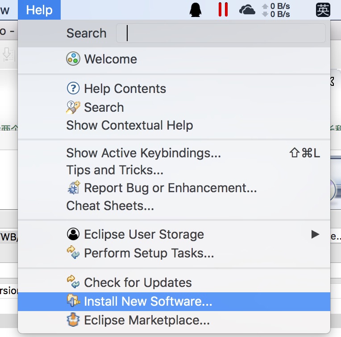Click the Help Contents question mark icon
Image resolution: width=341 pixels, height=337 pixels.
pos(73,88)
